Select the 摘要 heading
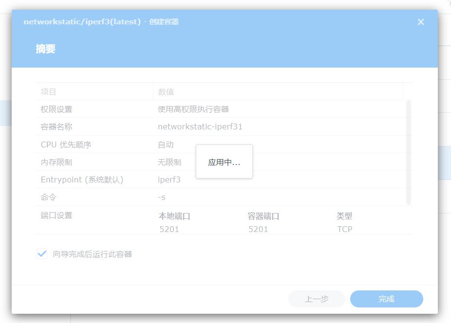The height and width of the screenshot is (323, 451). click(46, 49)
